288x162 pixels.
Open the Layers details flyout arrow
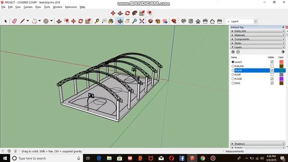283,52
